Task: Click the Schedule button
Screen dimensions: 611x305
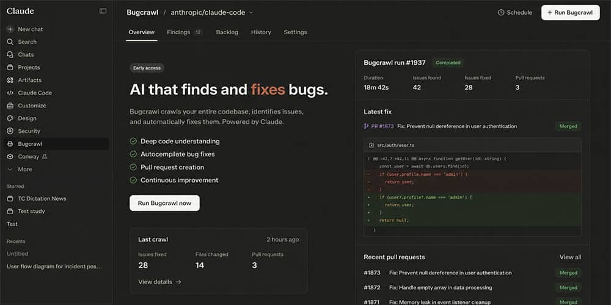Action: 514,12
